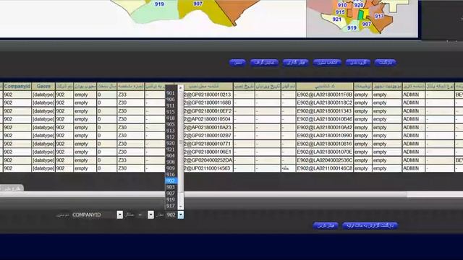Choose 901 in the open dropdown list
The width and height of the screenshot is (463, 260).
tap(171, 93)
